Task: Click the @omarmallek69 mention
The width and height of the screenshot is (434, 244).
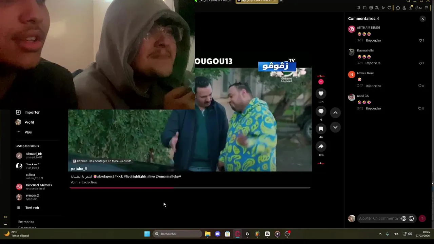Action: click(x=168, y=177)
